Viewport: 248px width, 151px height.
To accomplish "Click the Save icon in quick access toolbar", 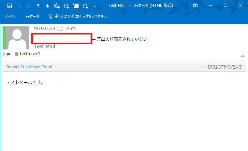I will [x=10, y=6].
